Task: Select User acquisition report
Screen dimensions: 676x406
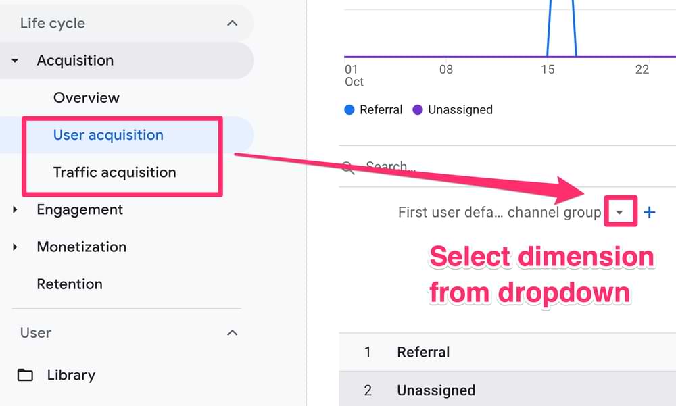Action: 108,135
